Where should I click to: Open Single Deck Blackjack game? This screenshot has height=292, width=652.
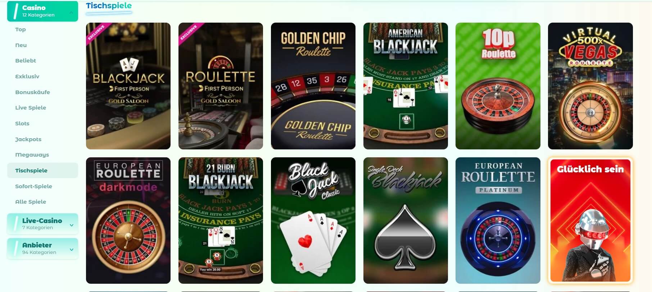(406, 221)
